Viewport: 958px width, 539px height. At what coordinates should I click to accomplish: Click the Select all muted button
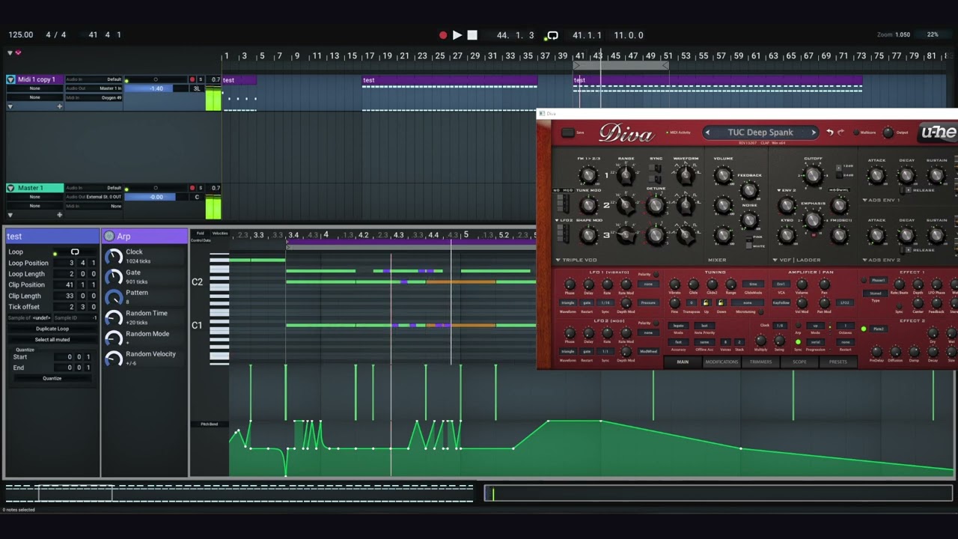point(51,340)
